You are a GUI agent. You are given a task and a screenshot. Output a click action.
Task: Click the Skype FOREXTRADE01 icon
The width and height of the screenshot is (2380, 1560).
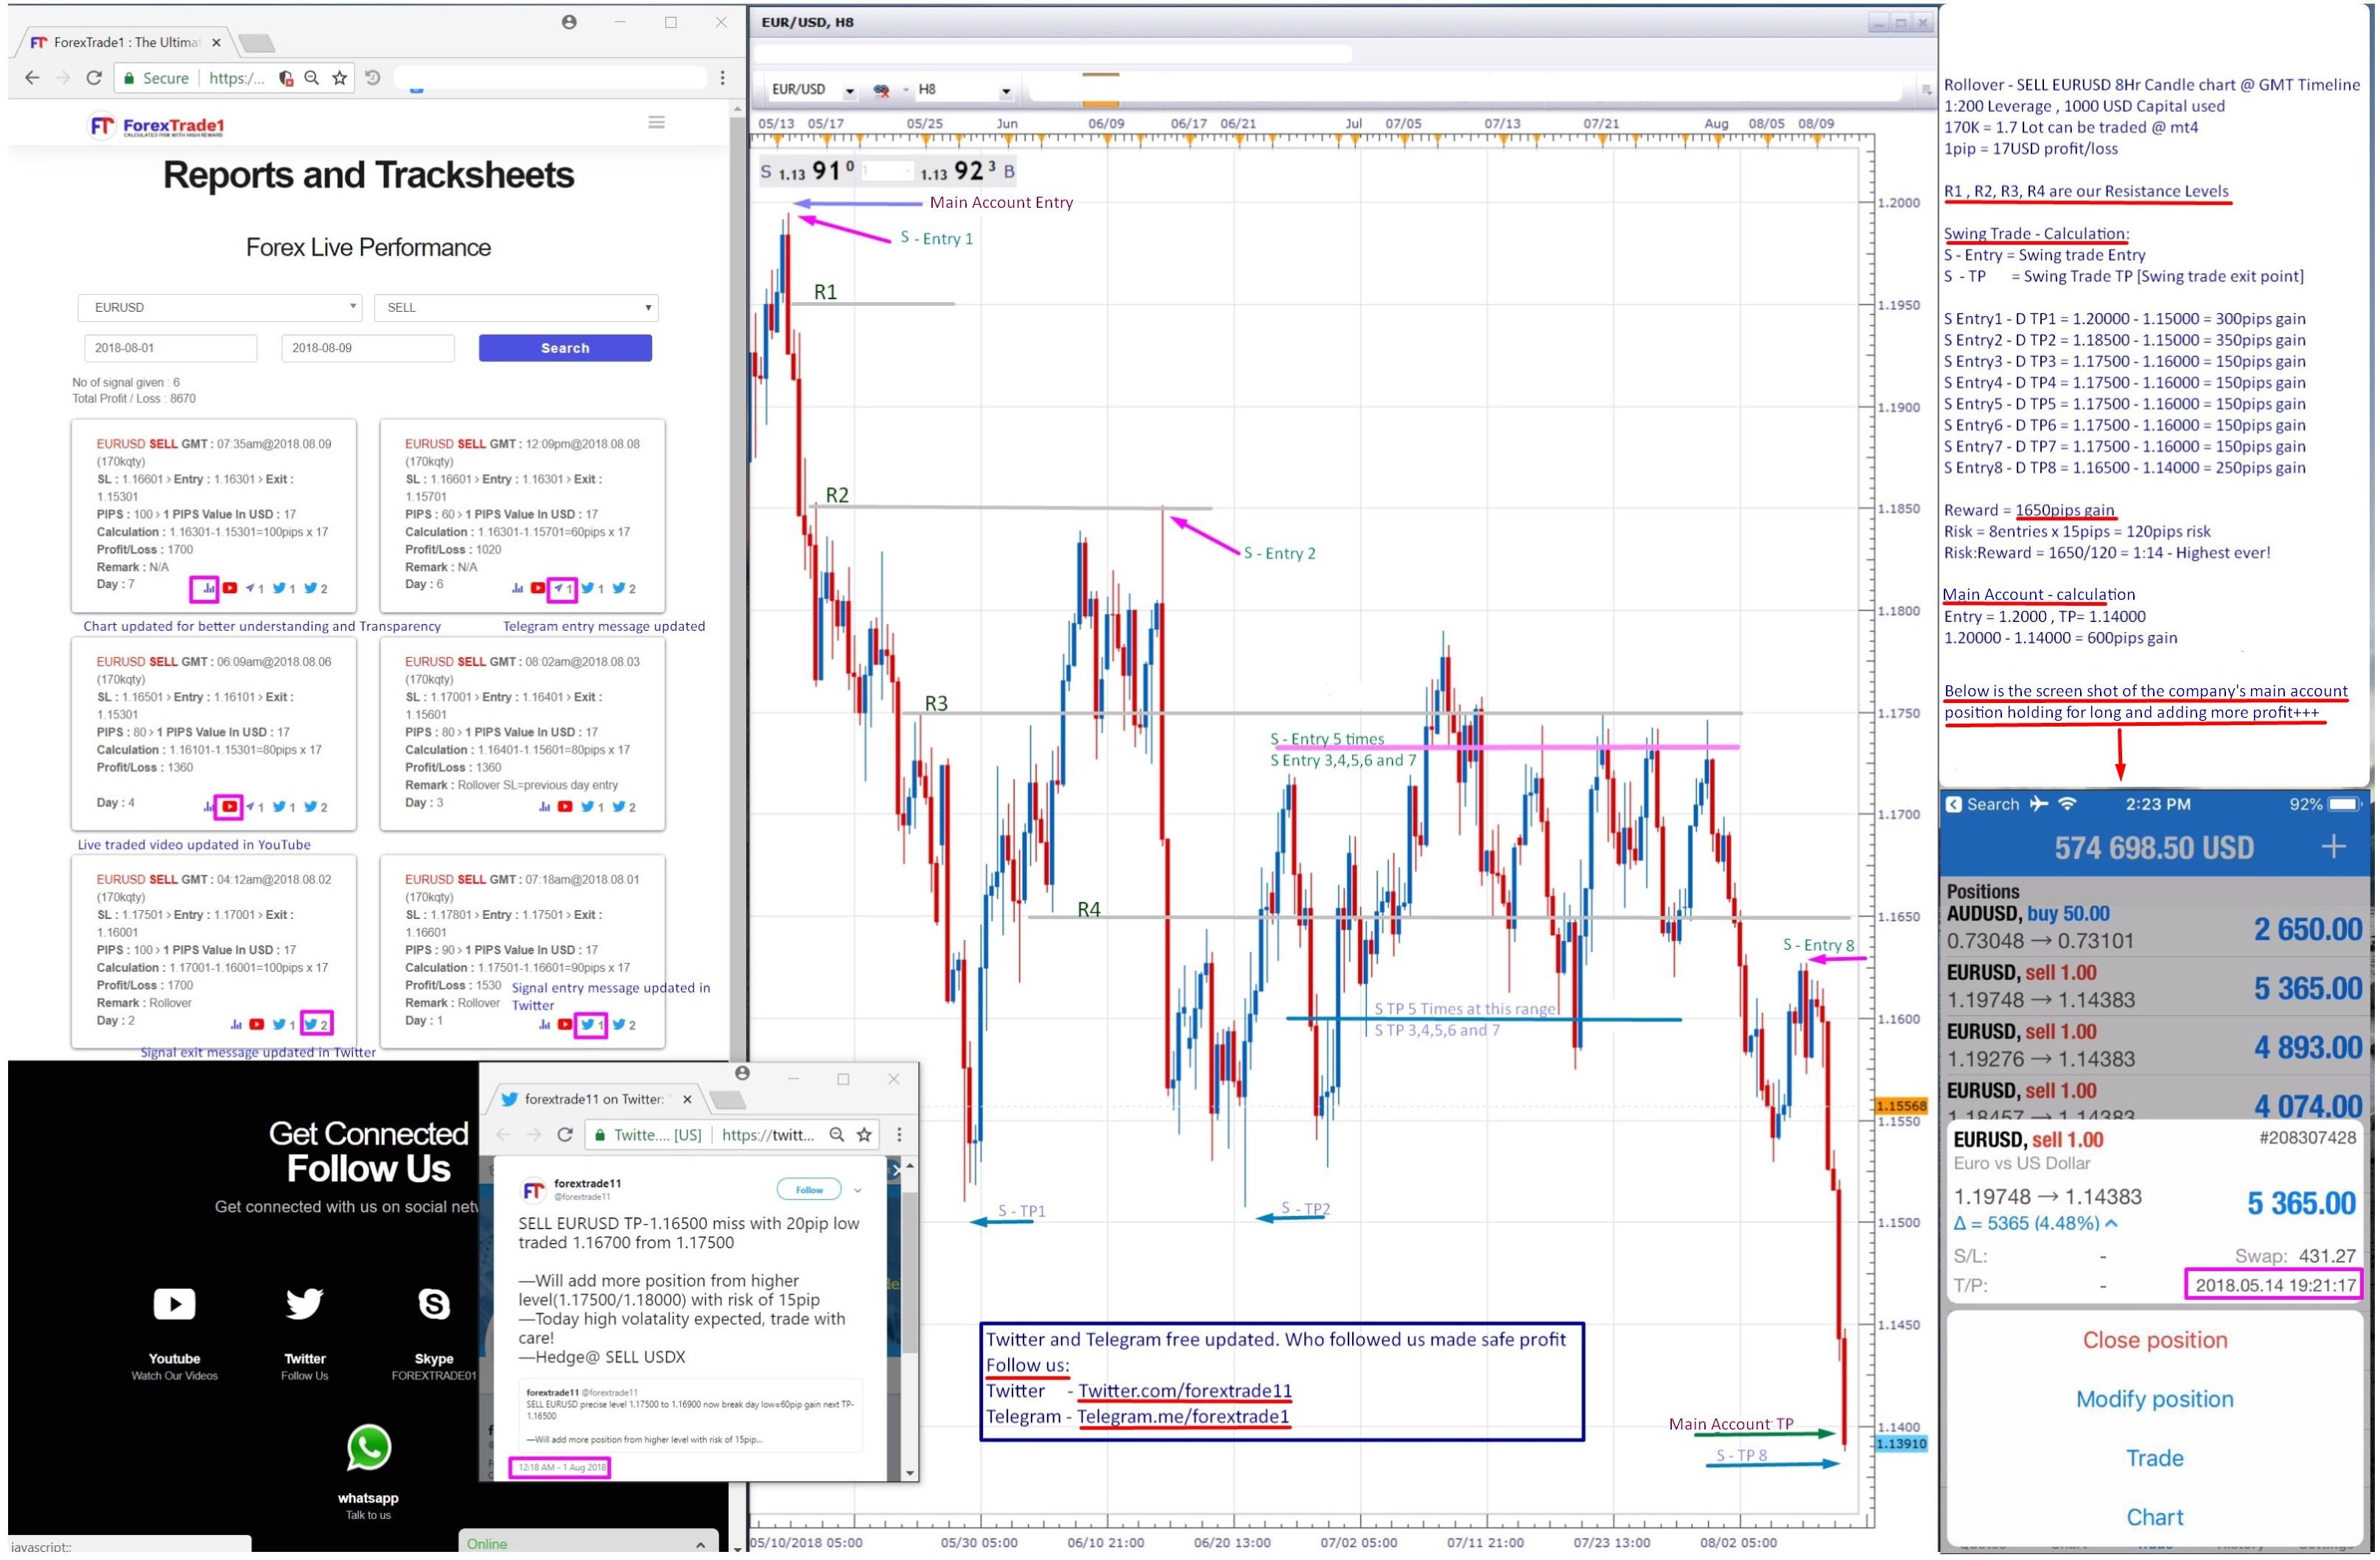coord(434,1304)
